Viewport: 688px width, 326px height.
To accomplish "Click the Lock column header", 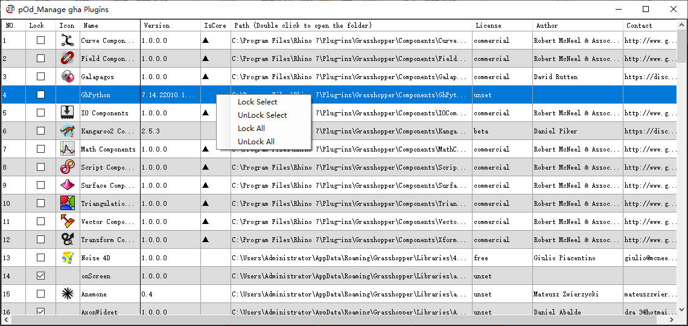I will pyautogui.click(x=41, y=25).
